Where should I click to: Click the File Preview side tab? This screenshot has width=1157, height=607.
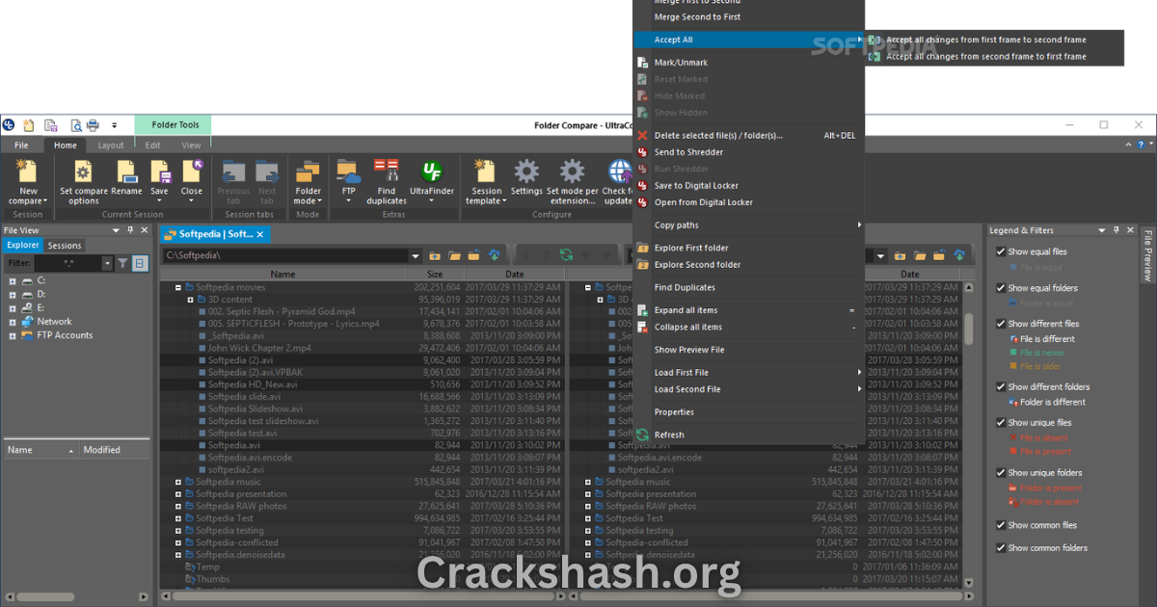(x=1147, y=255)
